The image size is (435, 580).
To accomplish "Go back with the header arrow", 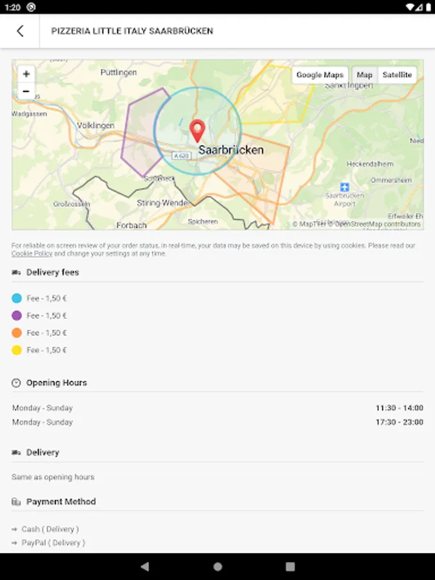I will point(20,31).
